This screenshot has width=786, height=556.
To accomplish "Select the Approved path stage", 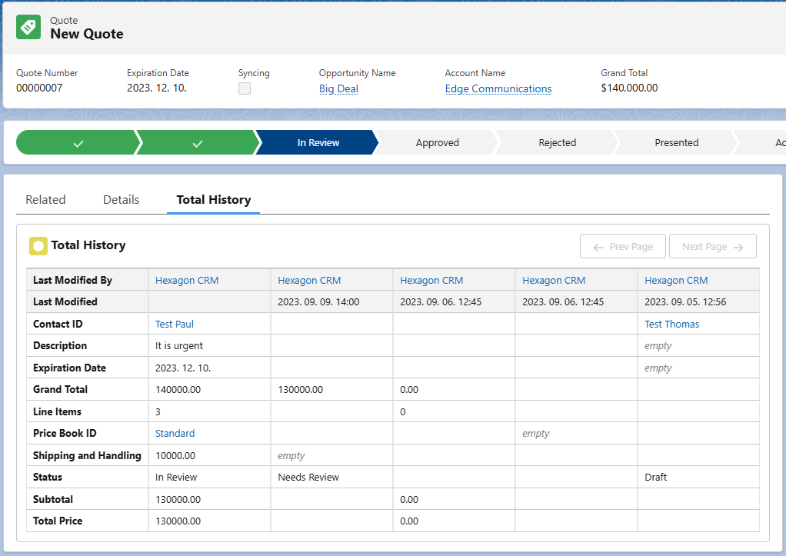I will (437, 143).
